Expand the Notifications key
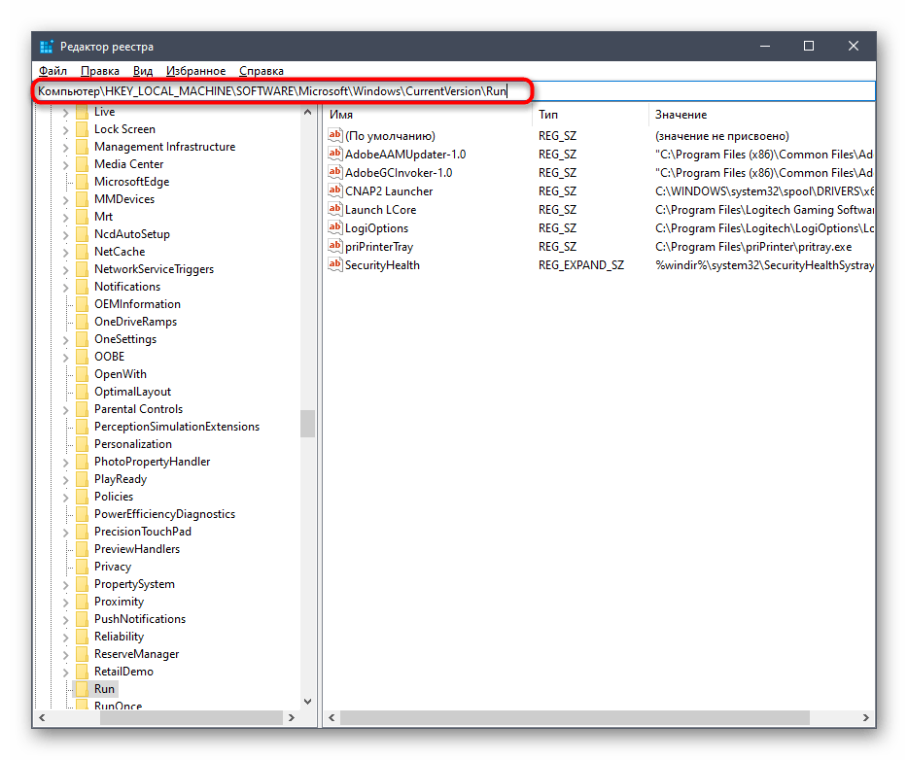The height and width of the screenshot is (760, 908). [65, 288]
